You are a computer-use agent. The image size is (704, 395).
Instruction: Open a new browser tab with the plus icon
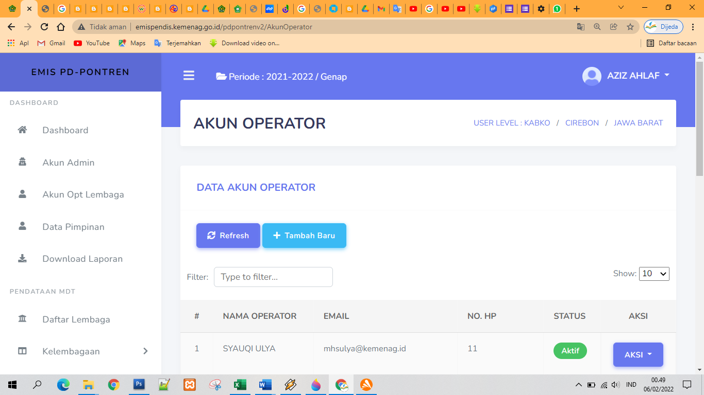577,9
